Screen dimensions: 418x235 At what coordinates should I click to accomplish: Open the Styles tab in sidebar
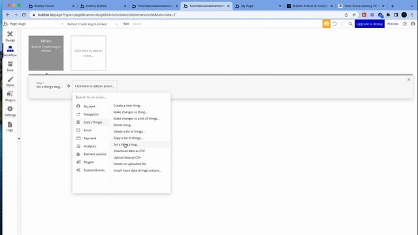(x=10, y=81)
